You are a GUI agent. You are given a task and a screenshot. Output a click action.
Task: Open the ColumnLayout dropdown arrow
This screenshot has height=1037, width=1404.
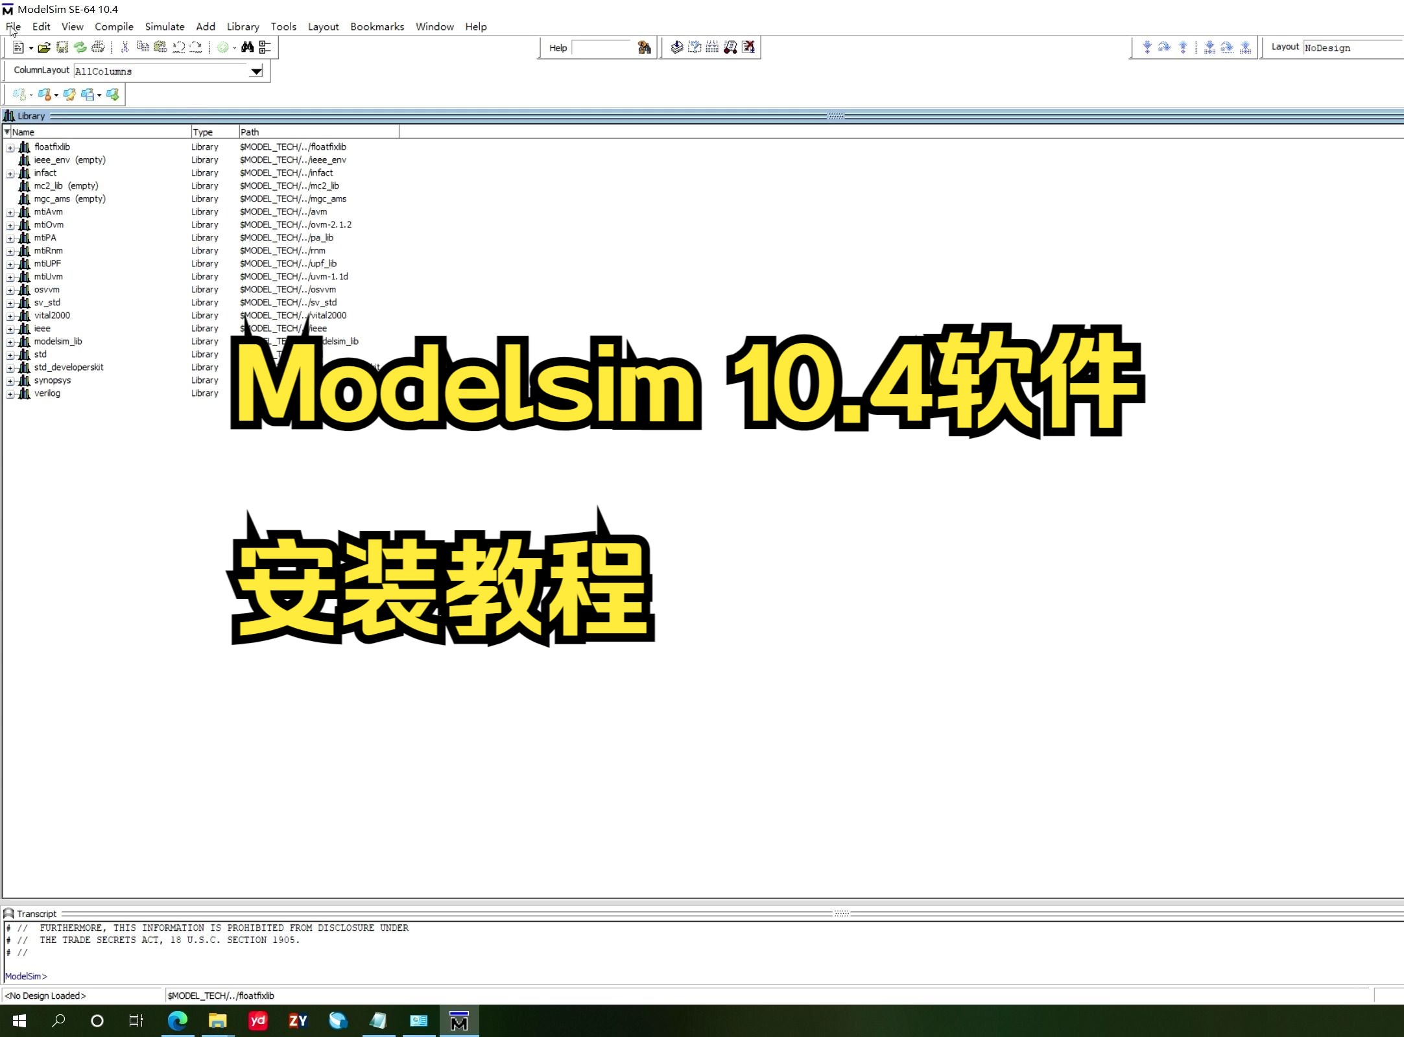256,71
